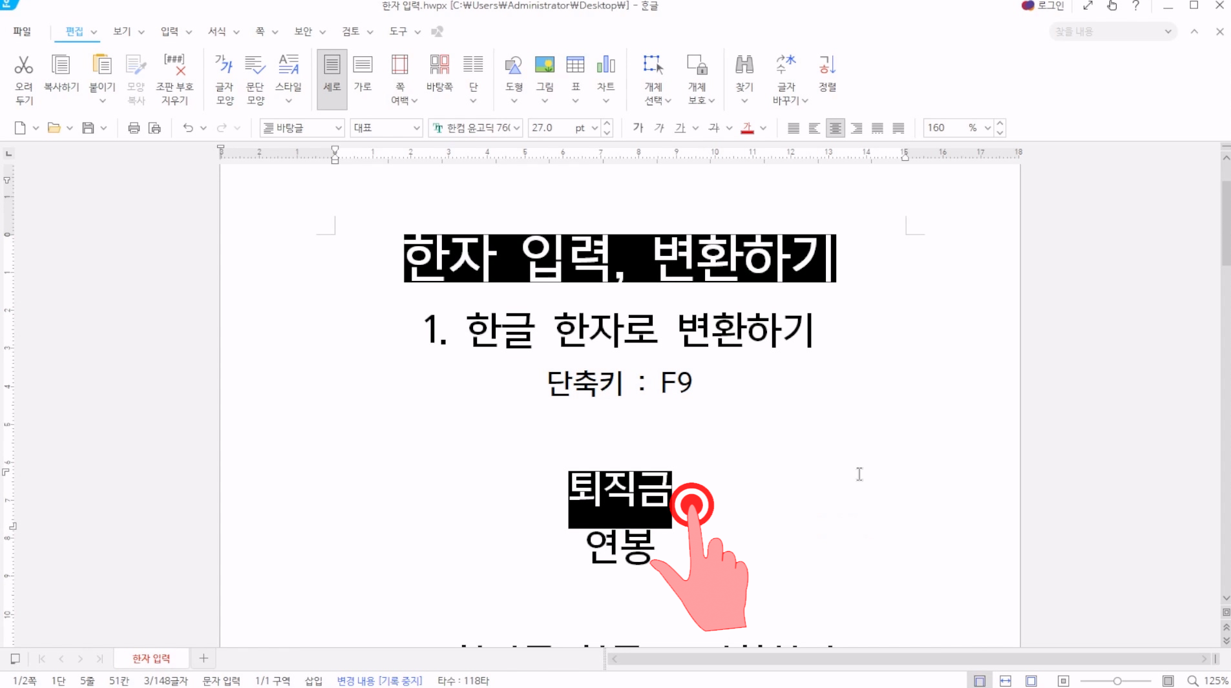
Task: Click the 125% zoom level
Action: (1216, 681)
